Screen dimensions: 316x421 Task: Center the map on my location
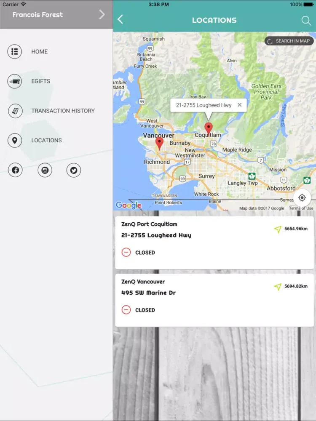(302, 198)
